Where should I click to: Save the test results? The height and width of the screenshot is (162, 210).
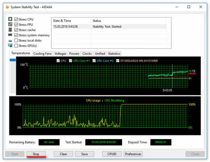[x=84, y=154]
